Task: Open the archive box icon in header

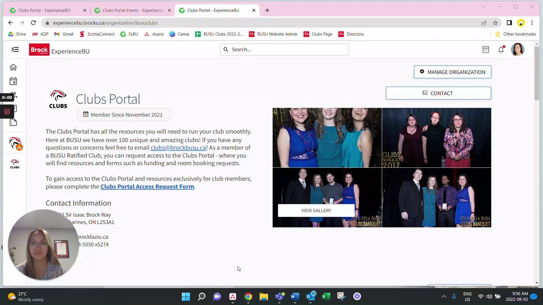Action: pos(486,50)
